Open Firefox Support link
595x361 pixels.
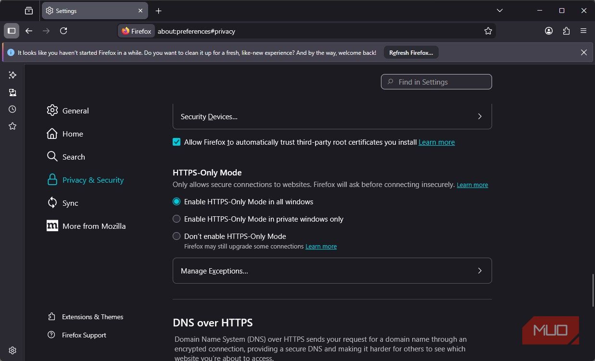(x=77, y=335)
